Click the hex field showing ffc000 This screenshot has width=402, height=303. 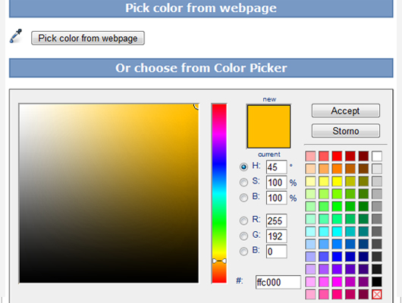pos(278,283)
